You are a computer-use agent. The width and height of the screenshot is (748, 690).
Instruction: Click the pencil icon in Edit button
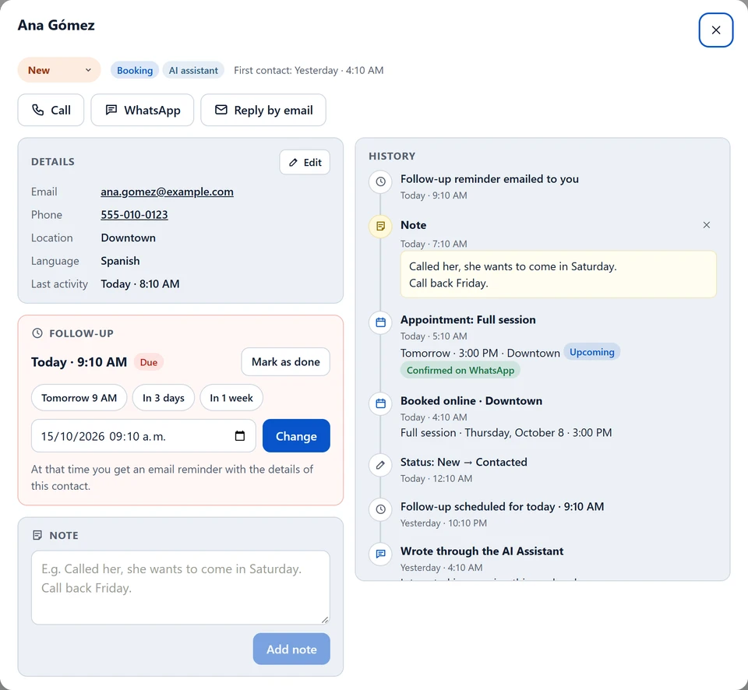coord(293,163)
